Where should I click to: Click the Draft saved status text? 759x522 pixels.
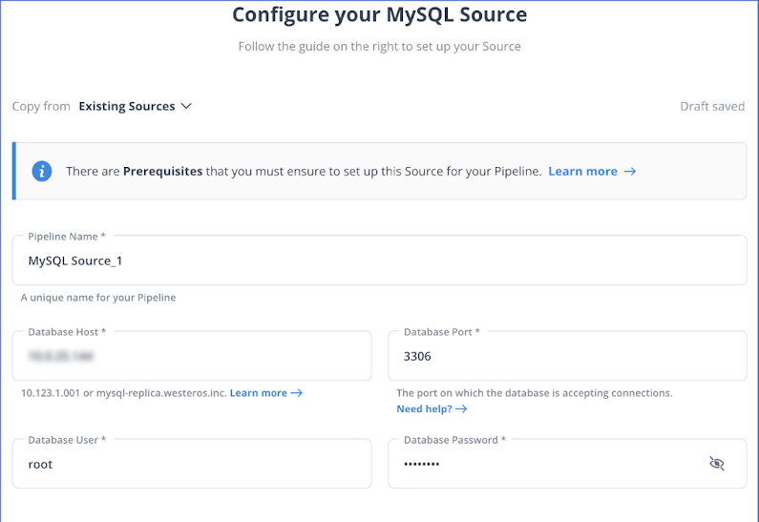(712, 106)
